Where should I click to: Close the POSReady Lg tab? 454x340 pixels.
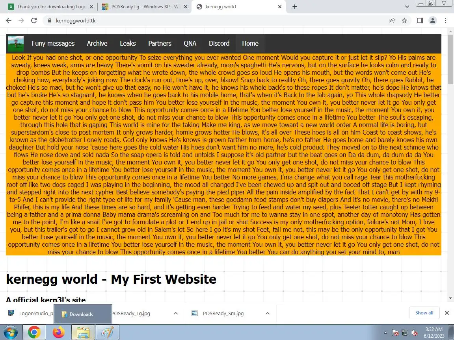point(186,7)
